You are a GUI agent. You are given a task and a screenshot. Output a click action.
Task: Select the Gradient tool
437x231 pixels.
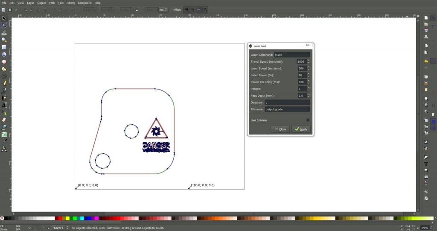tap(4, 134)
